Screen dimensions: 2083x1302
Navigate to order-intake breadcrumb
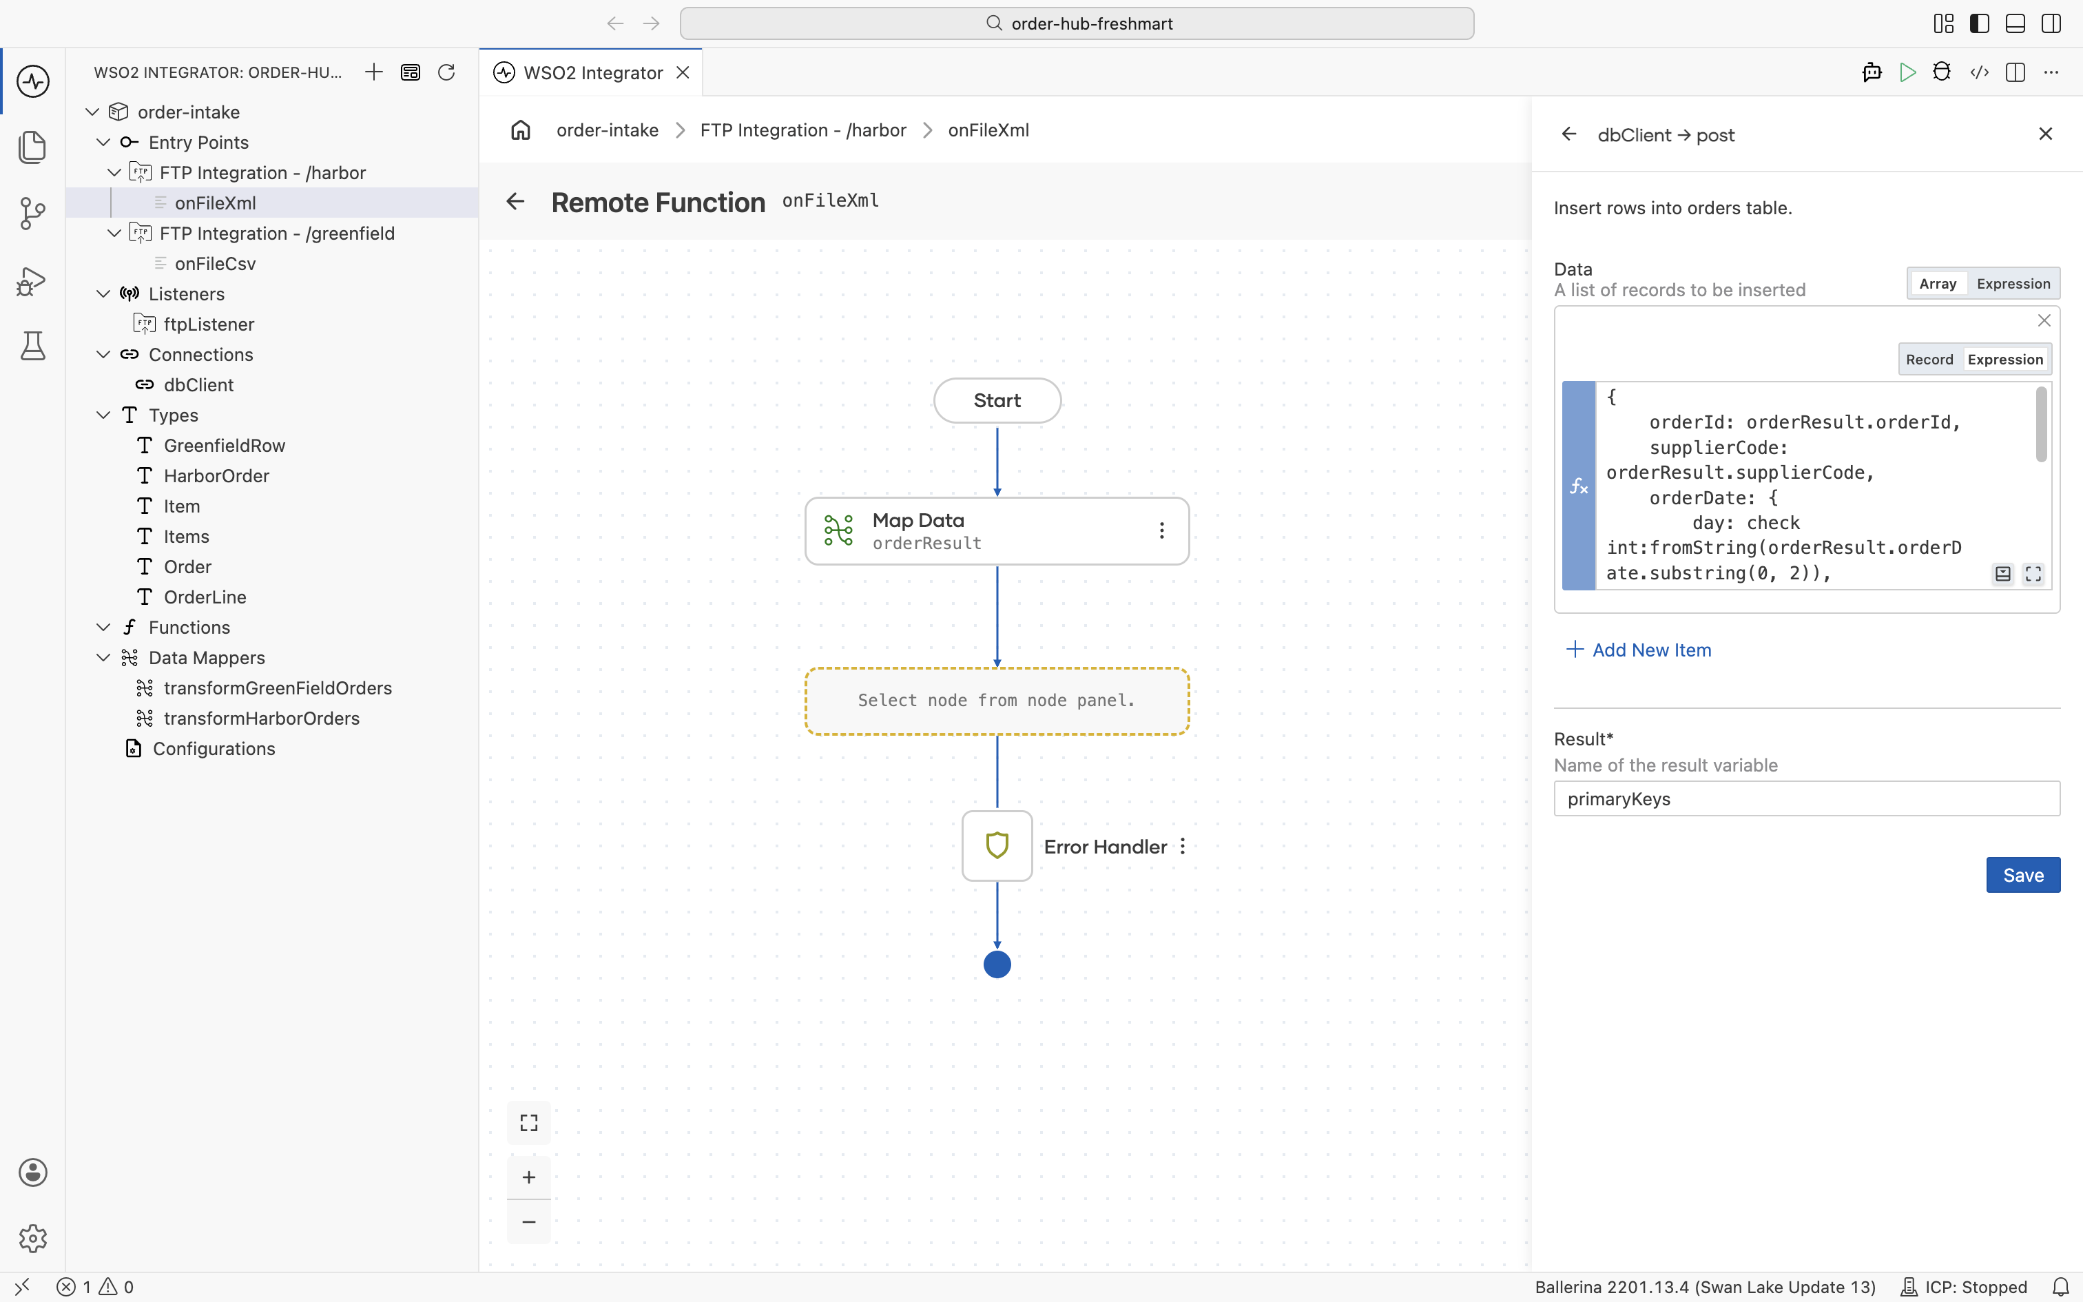point(607,130)
